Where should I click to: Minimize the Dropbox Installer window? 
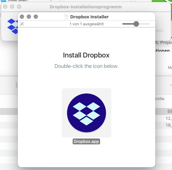pyautogui.click(x=29, y=17)
